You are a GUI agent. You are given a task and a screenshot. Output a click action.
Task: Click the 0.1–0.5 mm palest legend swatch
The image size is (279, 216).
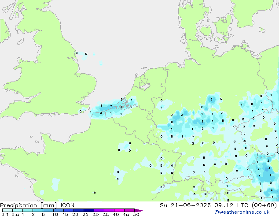click(7, 210)
